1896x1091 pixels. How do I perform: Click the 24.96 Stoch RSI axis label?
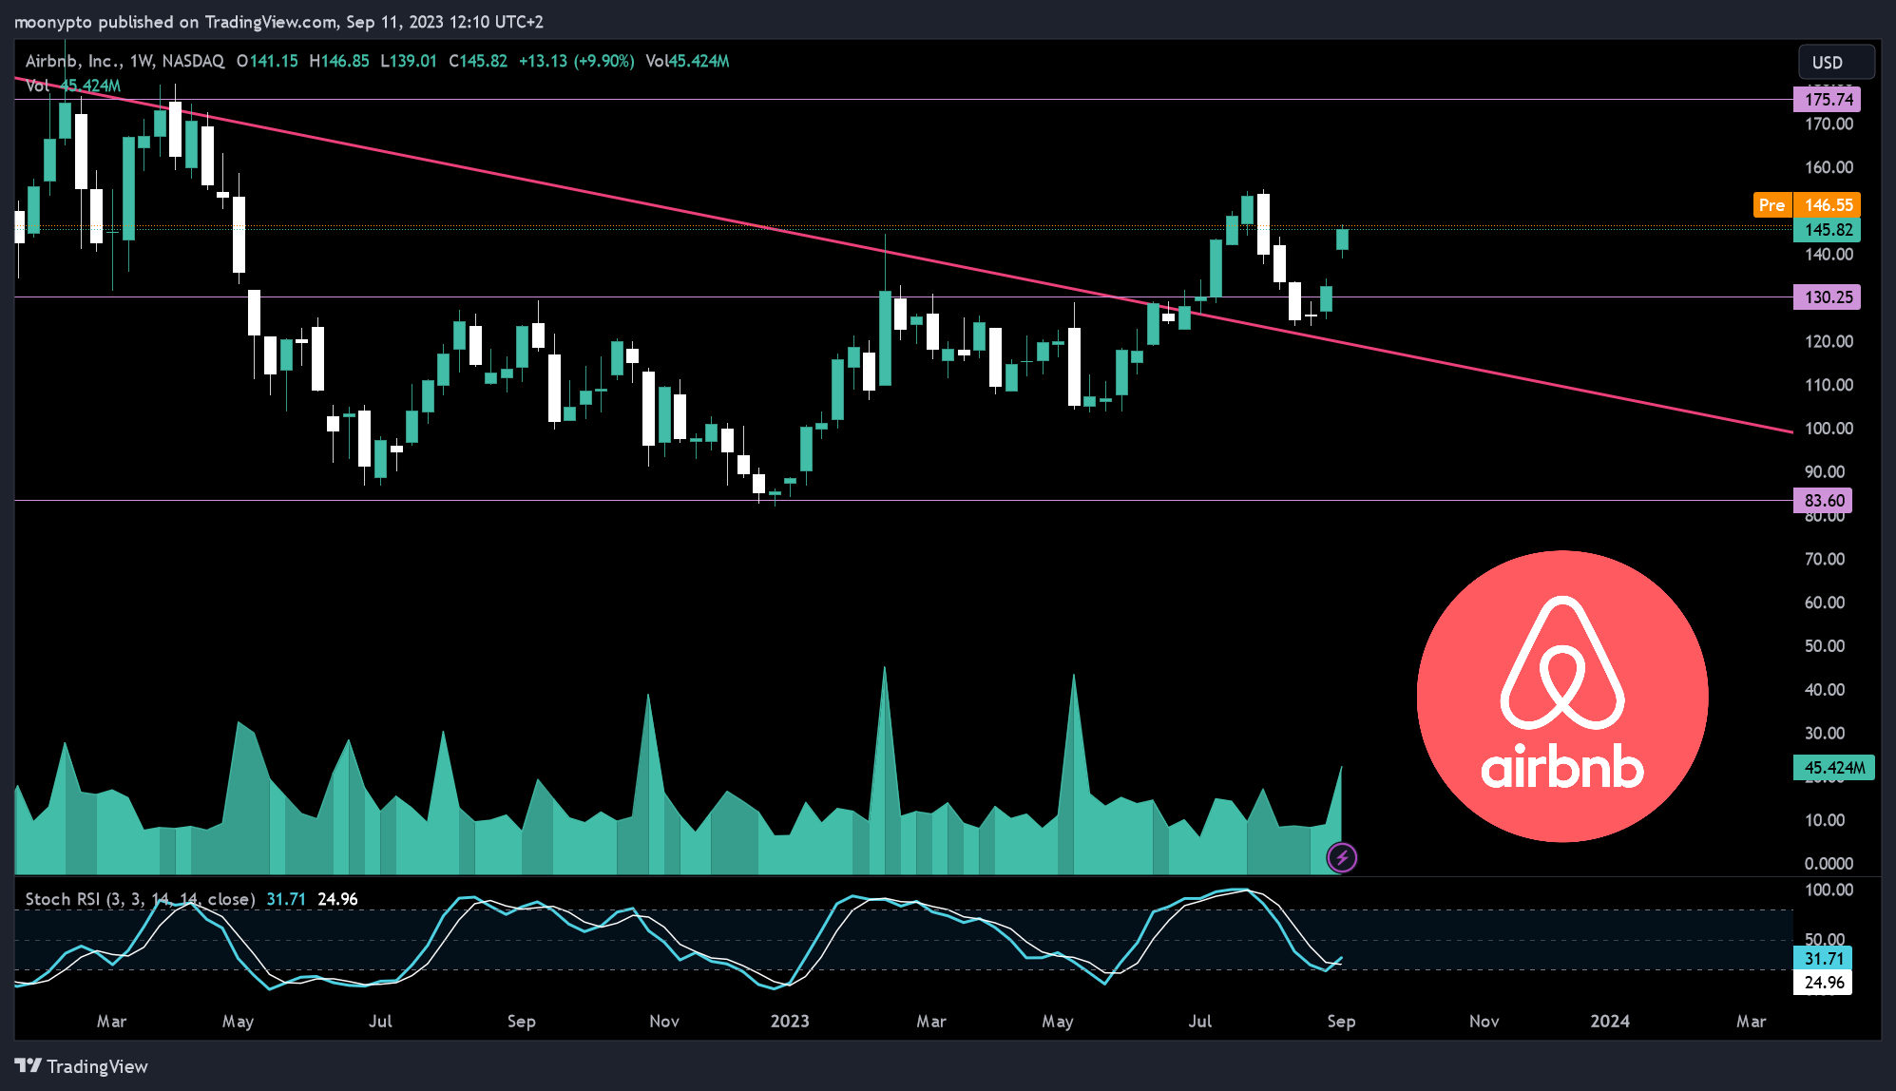(x=1824, y=982)
